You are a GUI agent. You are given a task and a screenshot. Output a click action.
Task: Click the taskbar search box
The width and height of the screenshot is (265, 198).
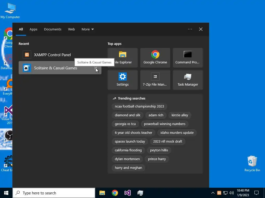tap(54, 193)
